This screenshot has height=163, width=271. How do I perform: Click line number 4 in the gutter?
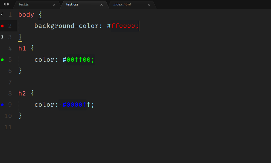click(x=10, y=48)
